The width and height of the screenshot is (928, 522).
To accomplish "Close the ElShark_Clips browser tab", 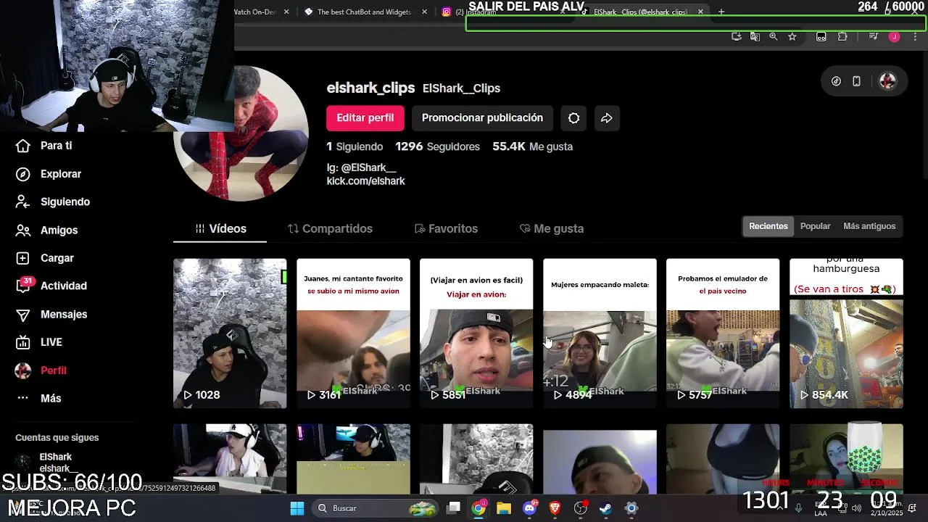I will pos(700,12).
